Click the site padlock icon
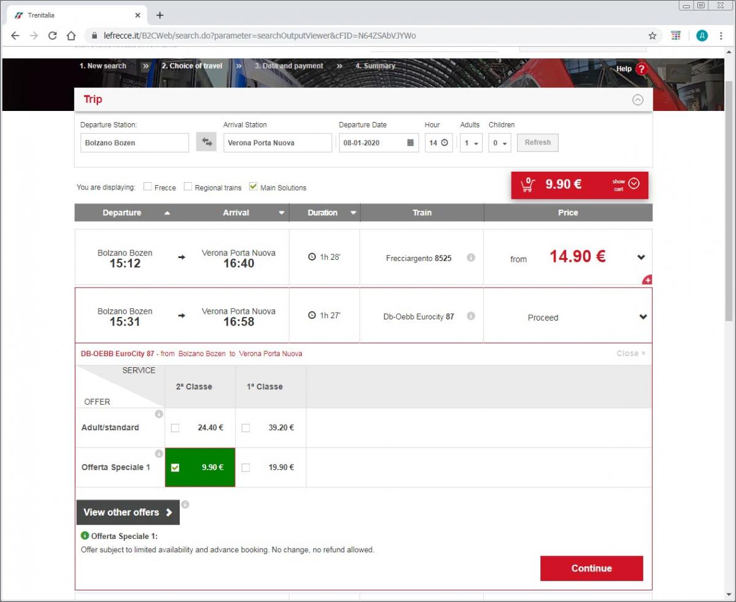The image size is (736, 602). click(95, 36)
